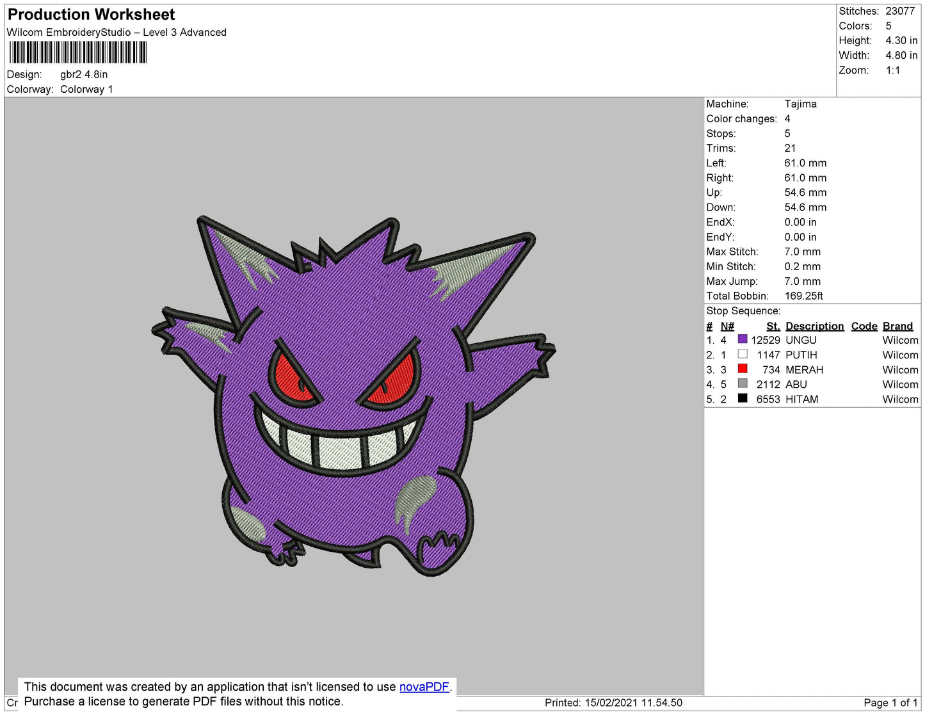Click the stitches count 23077
The height and width of the screenshot is (715, 925).
[900, 11]
